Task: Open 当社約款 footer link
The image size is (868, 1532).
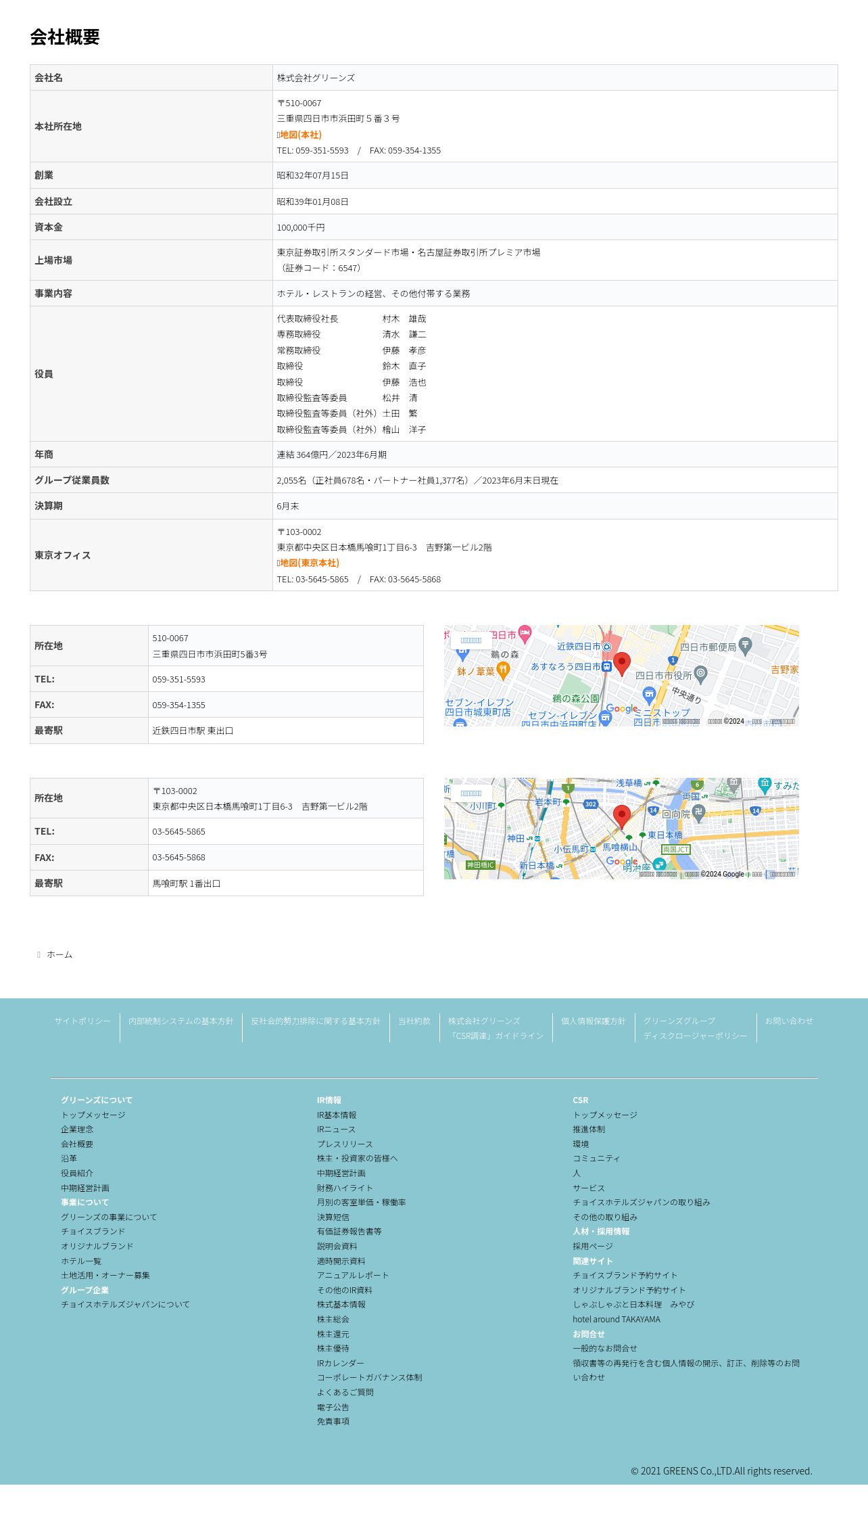Action: pos(414,1021)
